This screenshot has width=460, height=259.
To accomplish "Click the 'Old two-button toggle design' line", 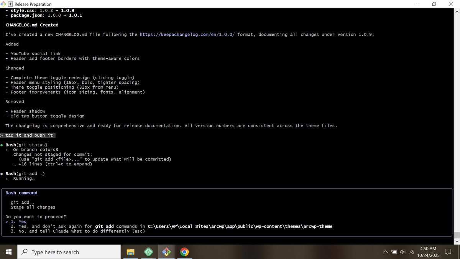I will [48, 116].
